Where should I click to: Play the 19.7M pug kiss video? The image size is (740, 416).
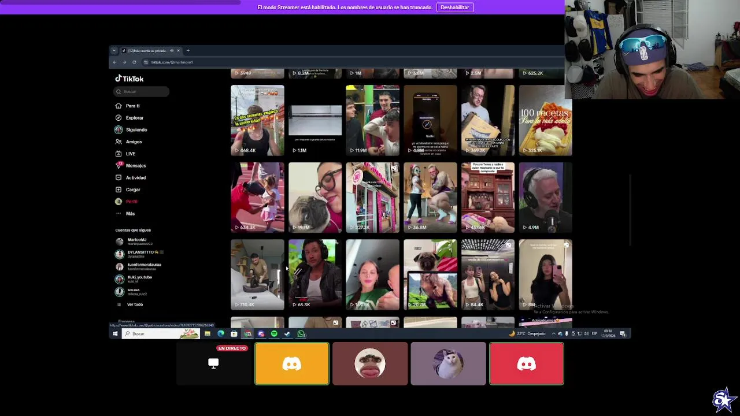315,198
